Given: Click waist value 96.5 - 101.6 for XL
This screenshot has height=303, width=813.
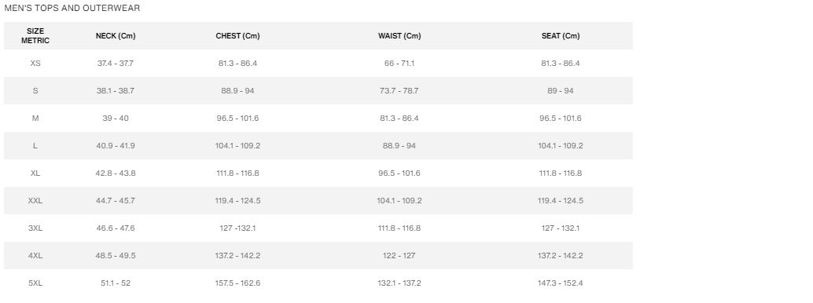Looking at the screenshot, I should pyautogui.click(x=399, y=173).
